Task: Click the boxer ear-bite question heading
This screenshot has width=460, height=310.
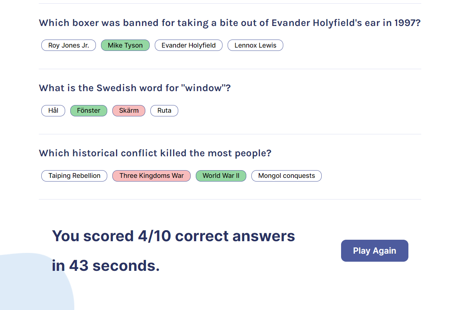Action: (229, 23)
